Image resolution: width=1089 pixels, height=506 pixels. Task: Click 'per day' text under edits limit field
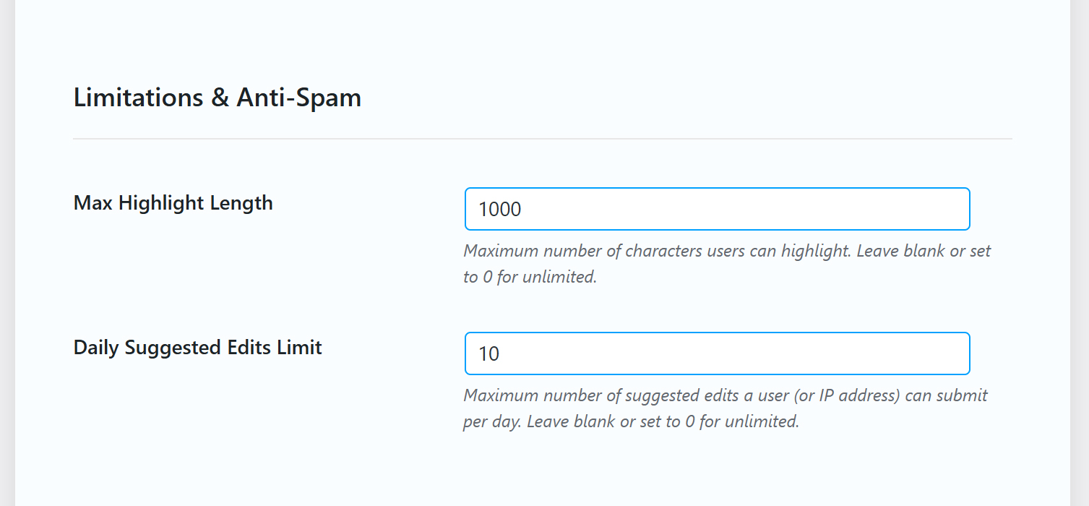(x=493, y=422)
